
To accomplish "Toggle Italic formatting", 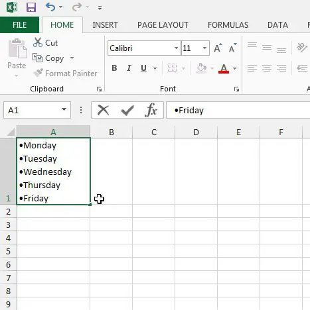I will pos(129,68).
